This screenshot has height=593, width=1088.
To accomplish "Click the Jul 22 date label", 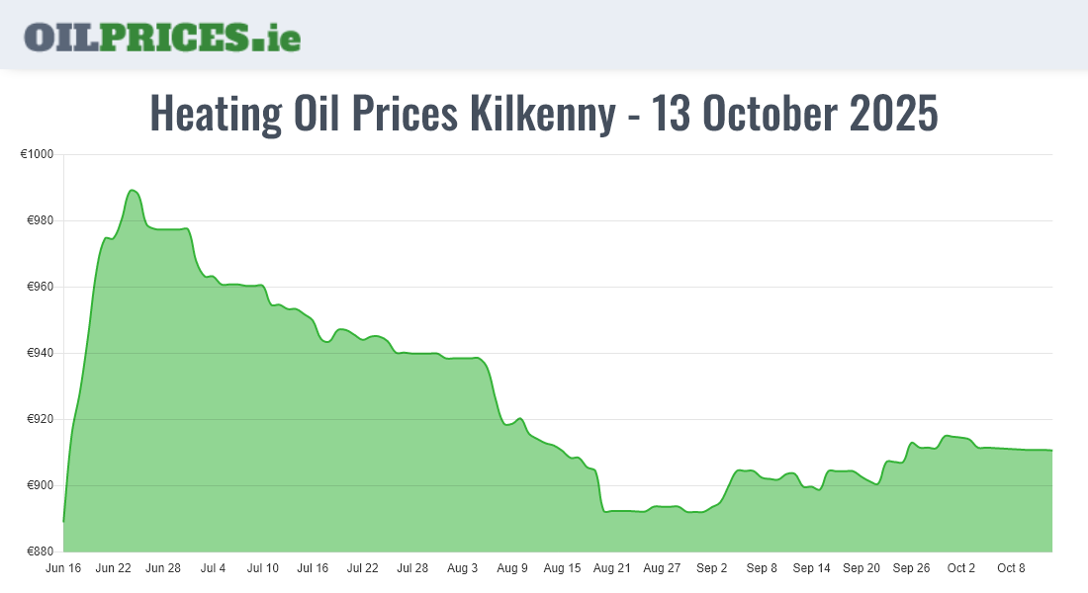I will coord(363,568).
